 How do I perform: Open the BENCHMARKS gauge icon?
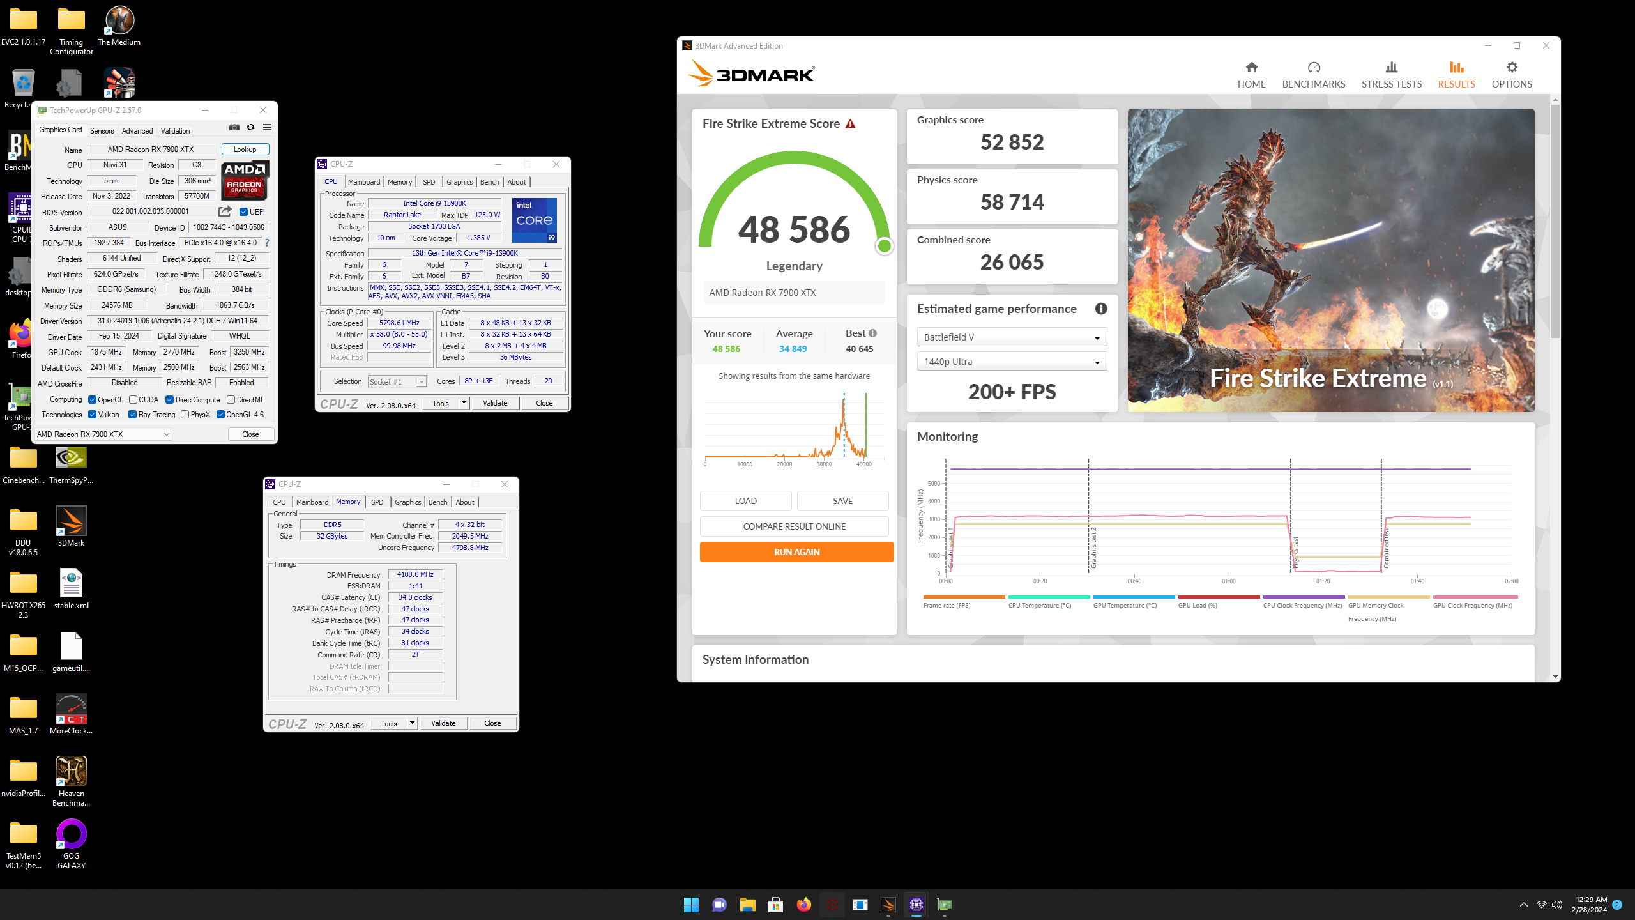[1313, 67]
